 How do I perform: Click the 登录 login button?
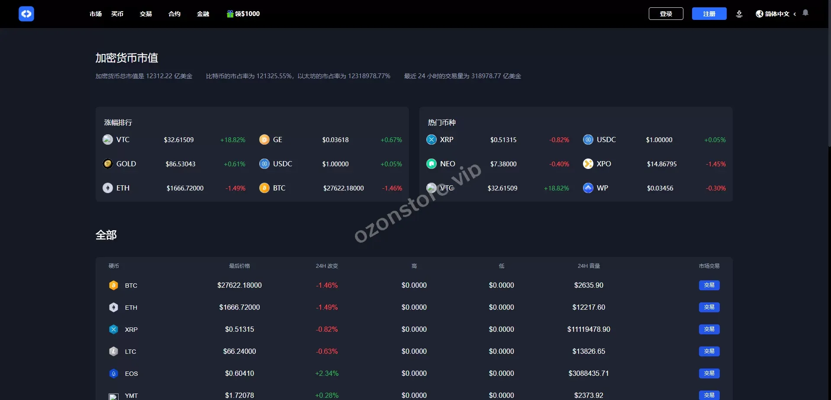point(666,14)
